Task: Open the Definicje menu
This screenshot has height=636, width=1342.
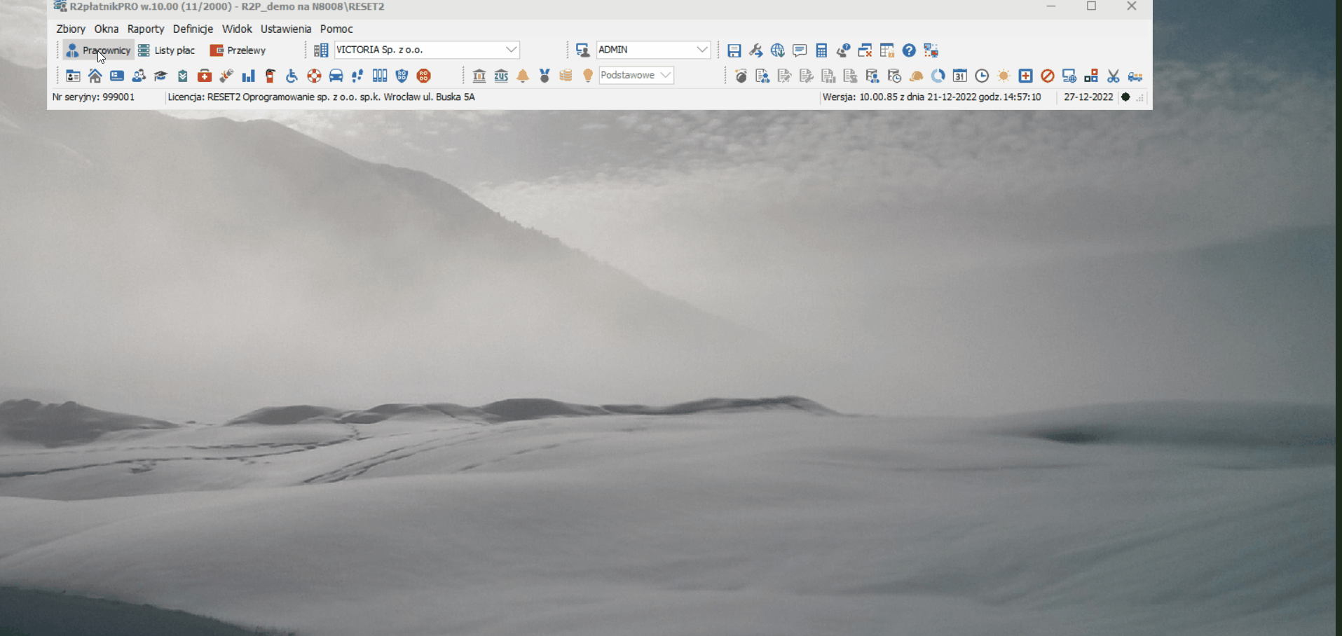Action: [193, 29]
